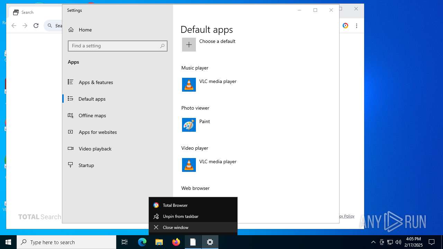Click the search magnifier in Find a setting
Viewport: 443px width, 249px height.
tap(162, 46)
